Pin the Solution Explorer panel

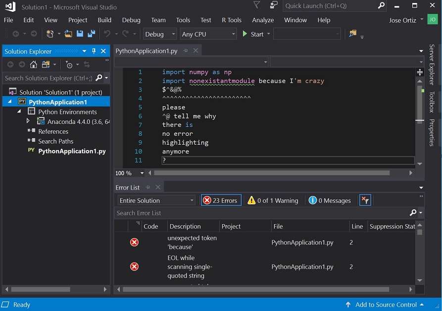tap(94, 51)
